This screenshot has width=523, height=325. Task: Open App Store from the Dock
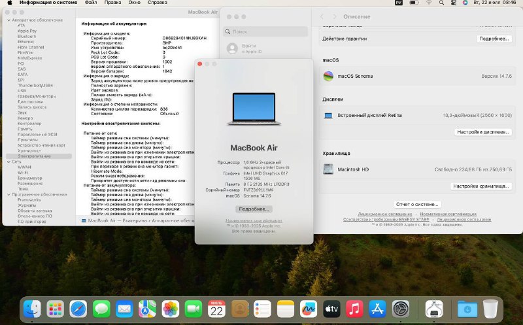coord(378,309)
